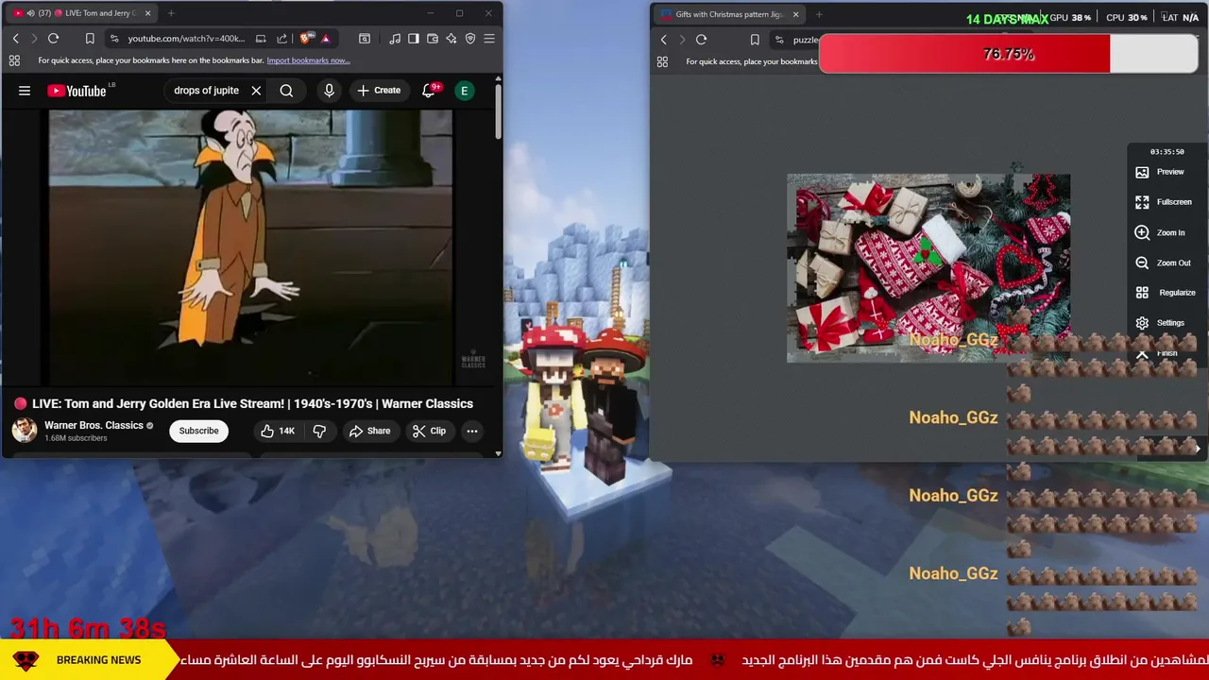Viewport: 1209px width, 680px height.
Task: Reload the puzzle browser page
Action: pyautogui.click(x=701, y=40)
